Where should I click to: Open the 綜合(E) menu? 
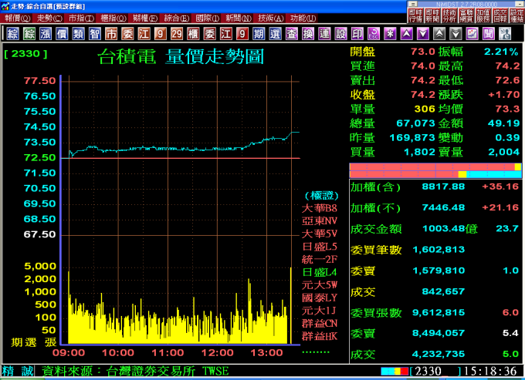click(x=177, y=18)
